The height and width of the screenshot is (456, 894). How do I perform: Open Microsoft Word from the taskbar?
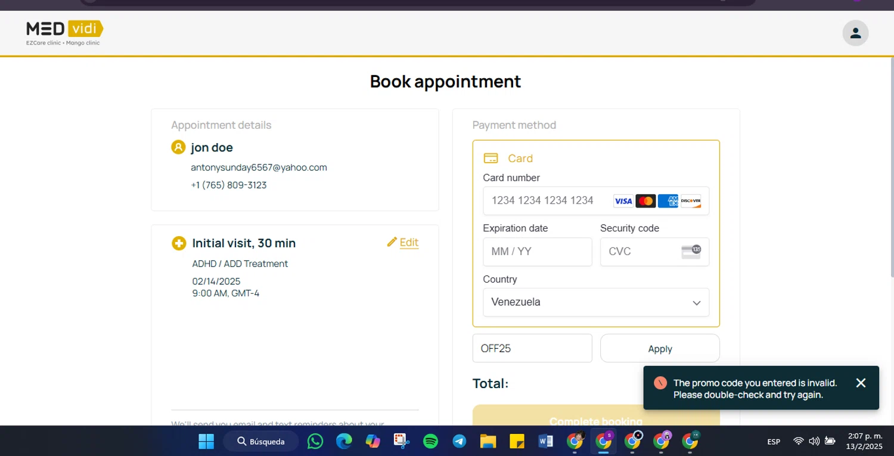coord(545,441)
